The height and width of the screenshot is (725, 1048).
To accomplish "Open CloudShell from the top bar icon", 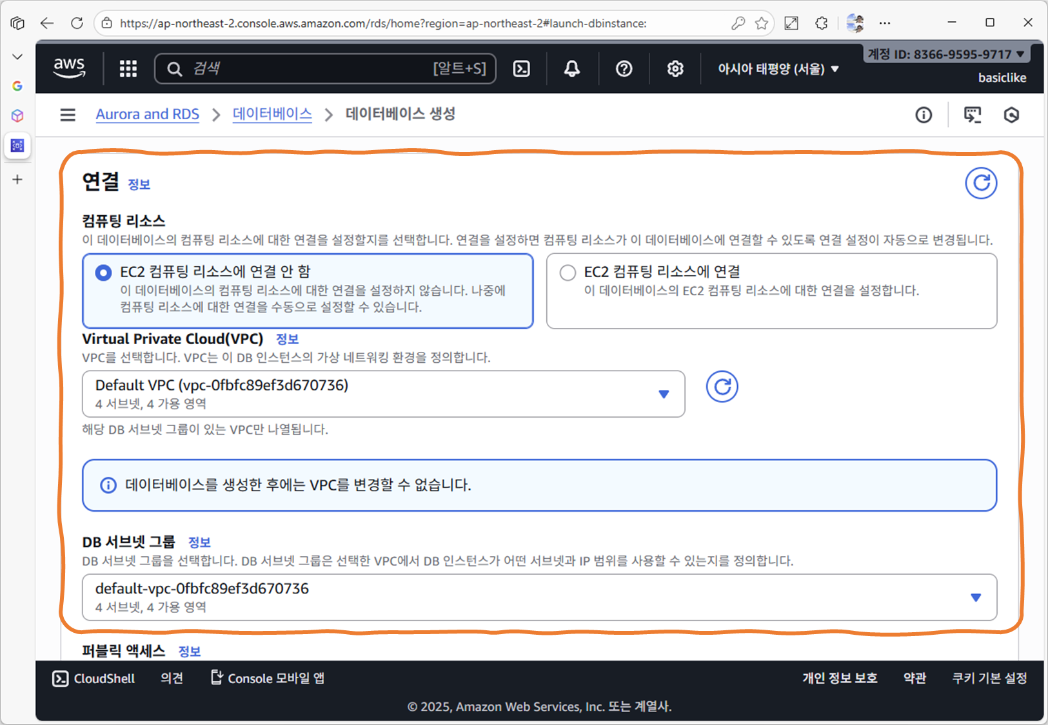I will [521, 68].
